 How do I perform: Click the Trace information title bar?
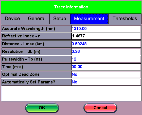(71, 7)
